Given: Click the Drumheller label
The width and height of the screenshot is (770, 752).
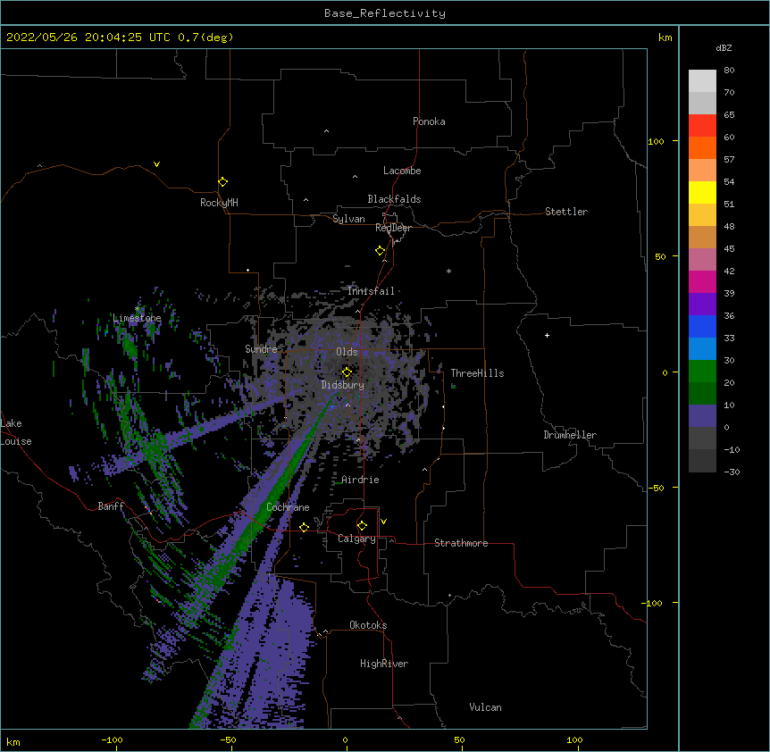Looking at the screenshot, I should point(570,435).
